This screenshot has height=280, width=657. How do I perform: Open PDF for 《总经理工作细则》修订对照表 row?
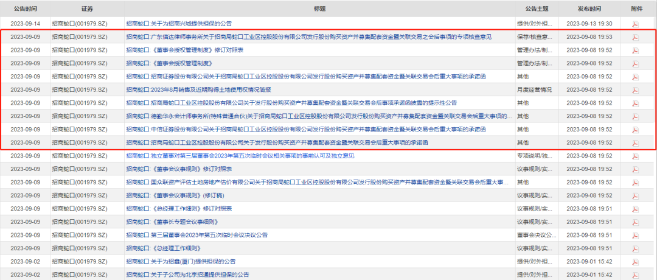click(635, 209)
